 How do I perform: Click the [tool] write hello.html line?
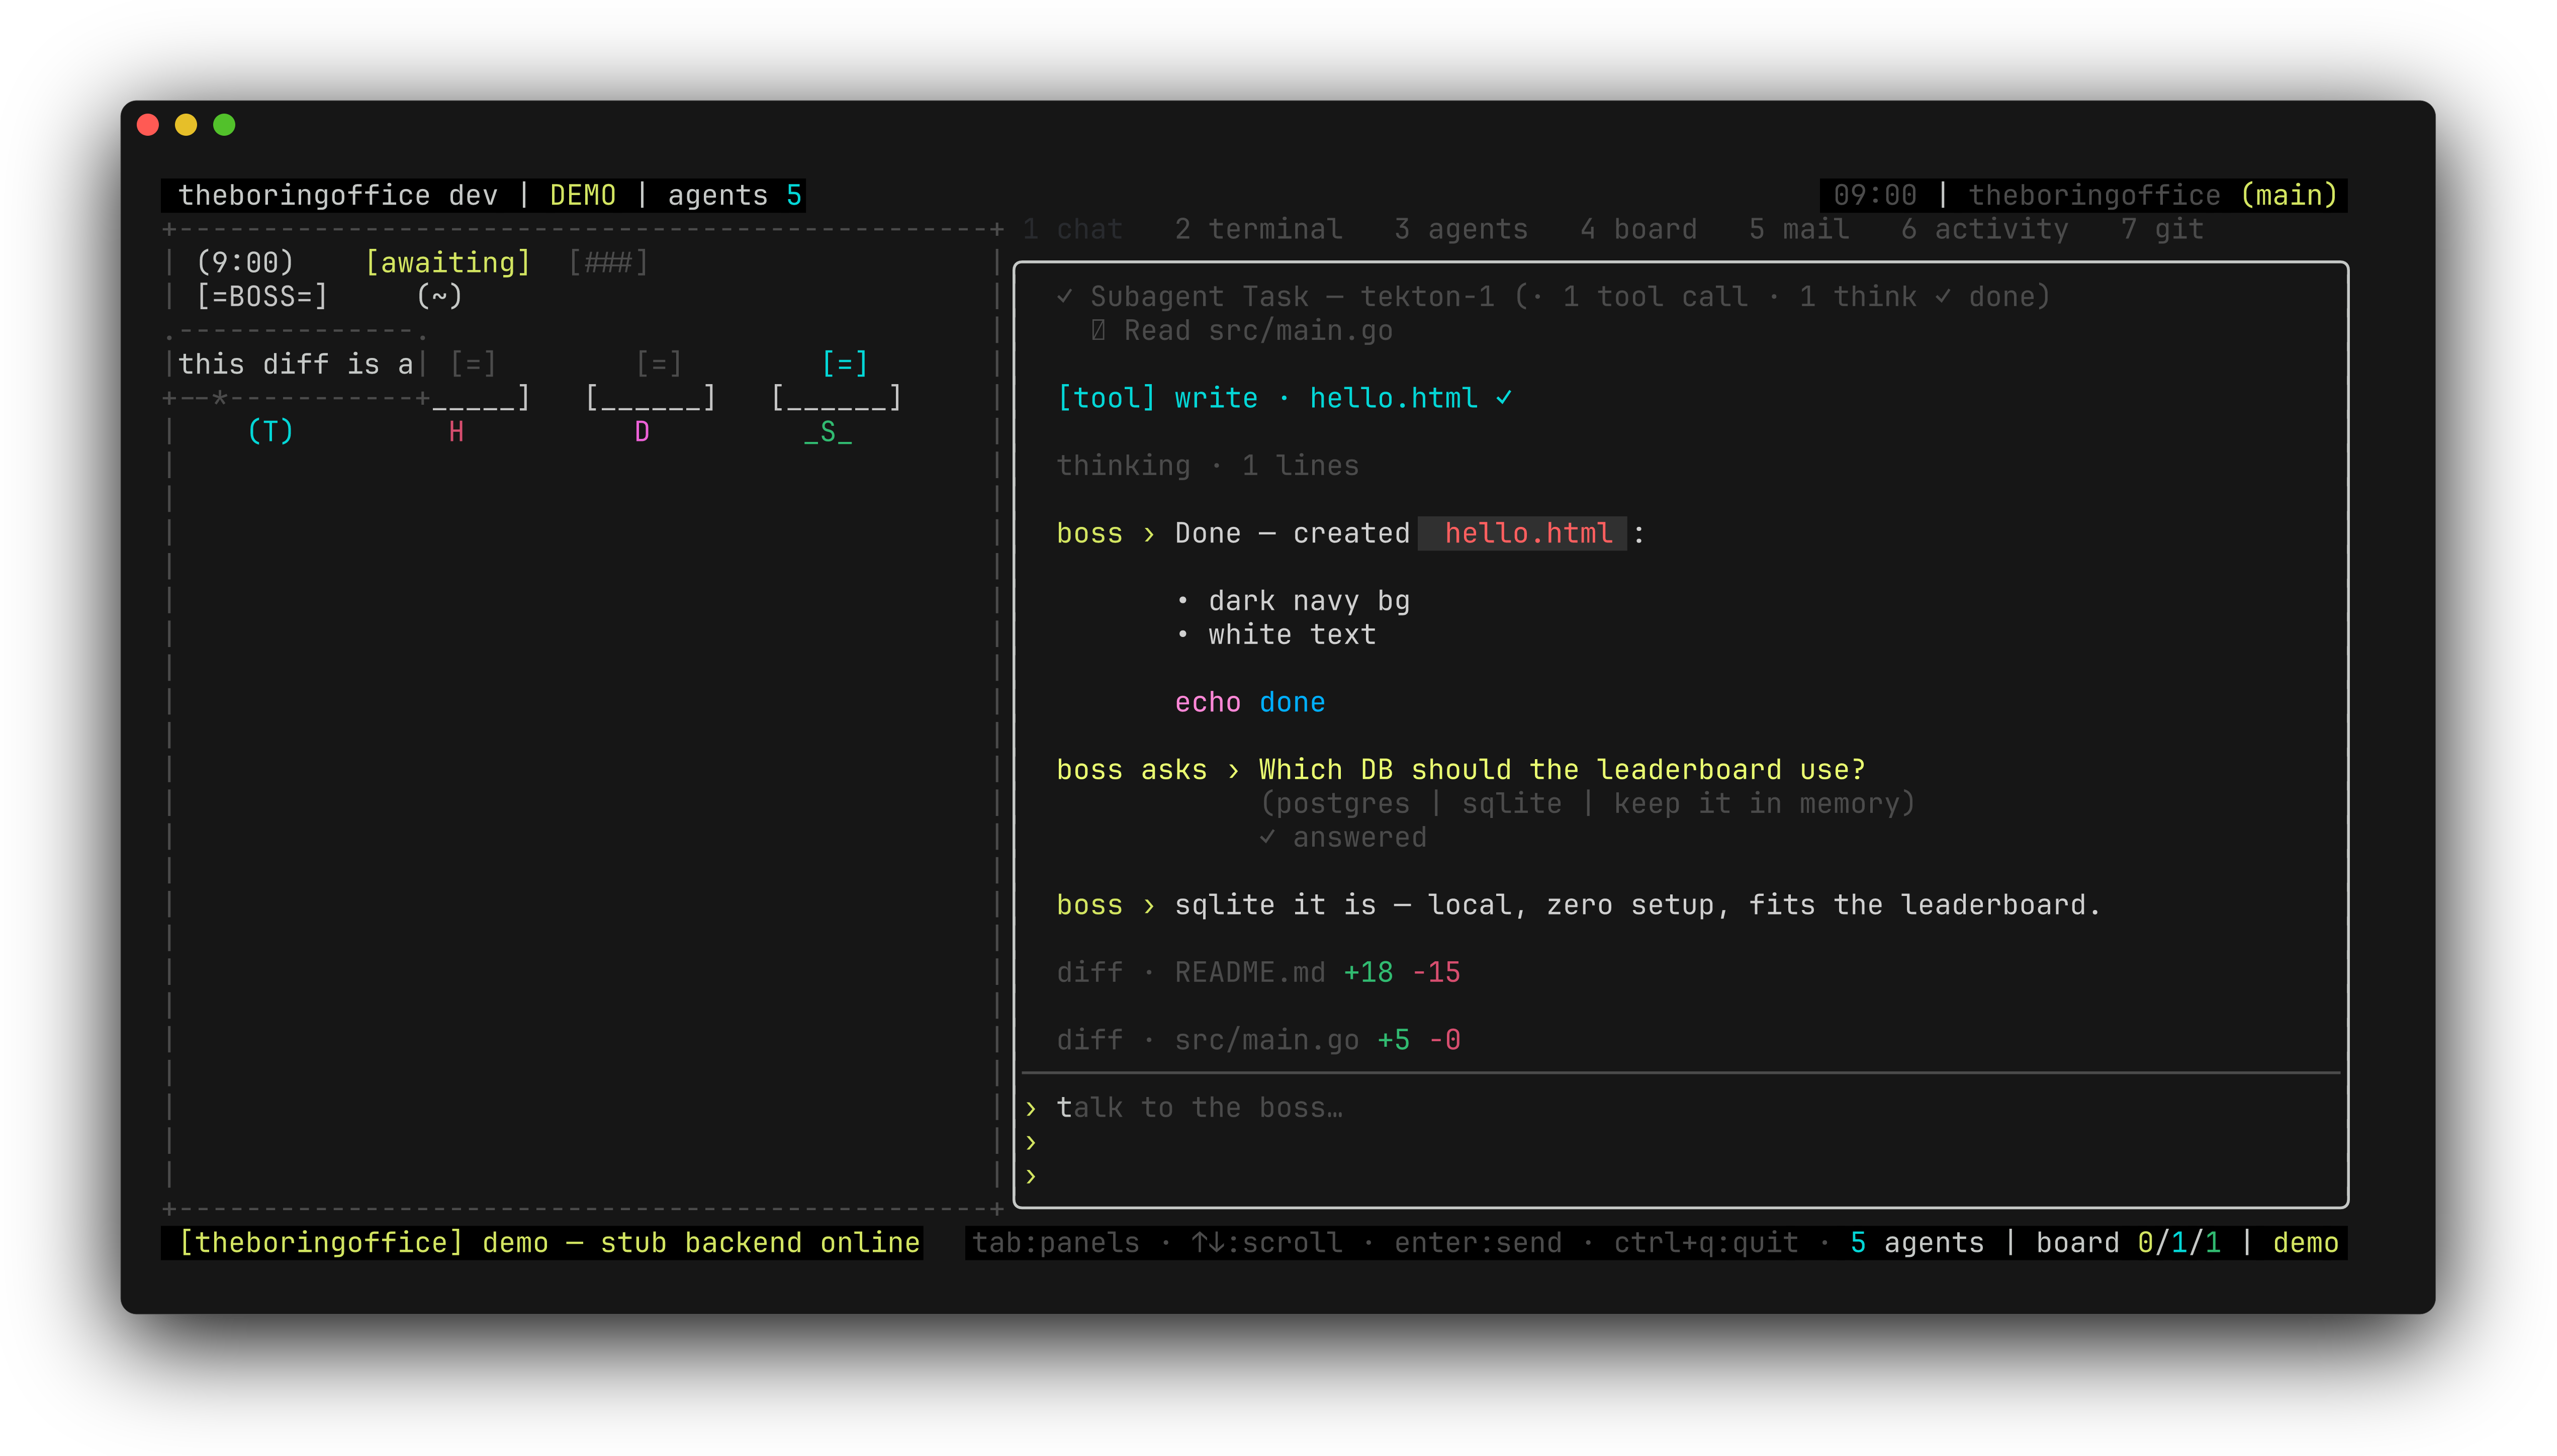[1284, 397]
